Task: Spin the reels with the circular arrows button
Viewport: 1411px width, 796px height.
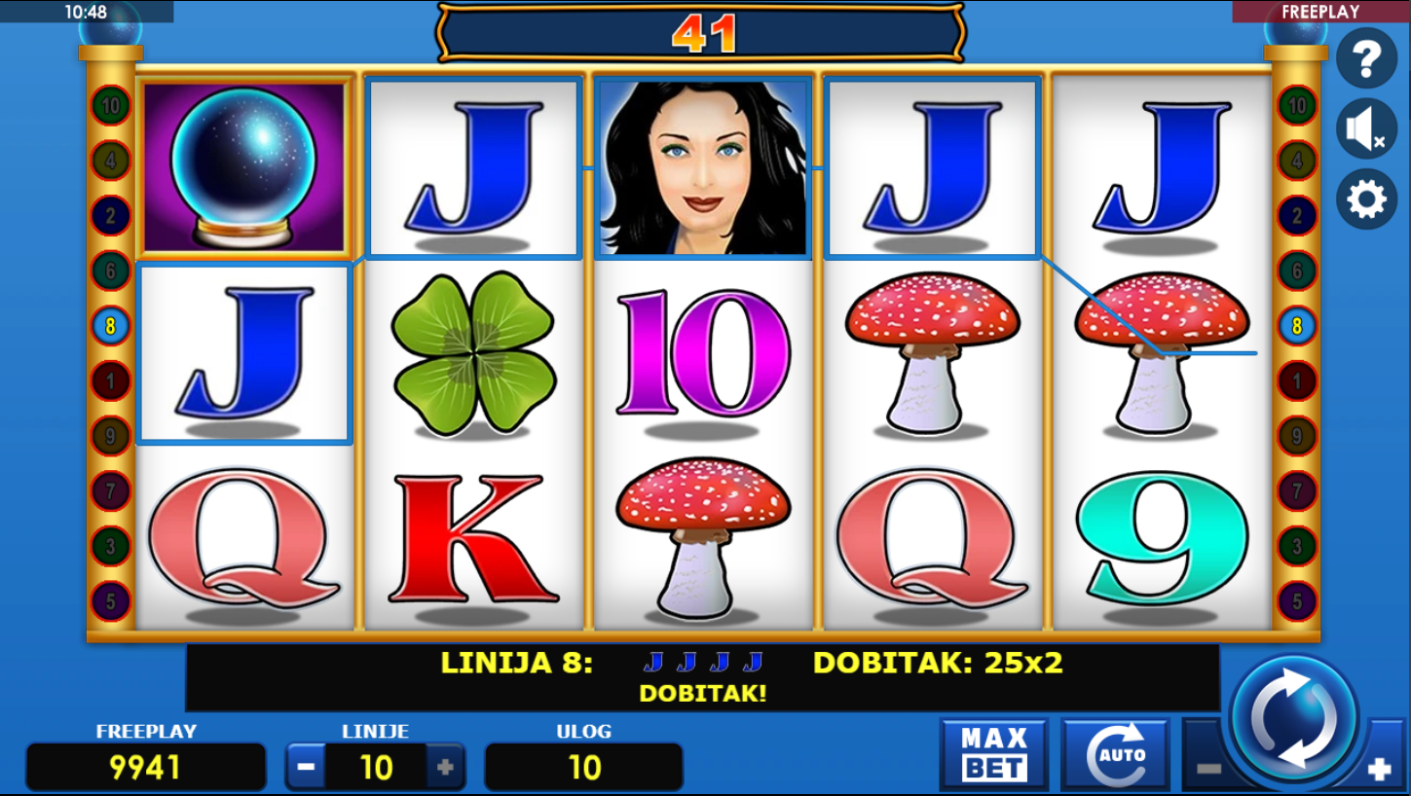Action: point(1294,720)
